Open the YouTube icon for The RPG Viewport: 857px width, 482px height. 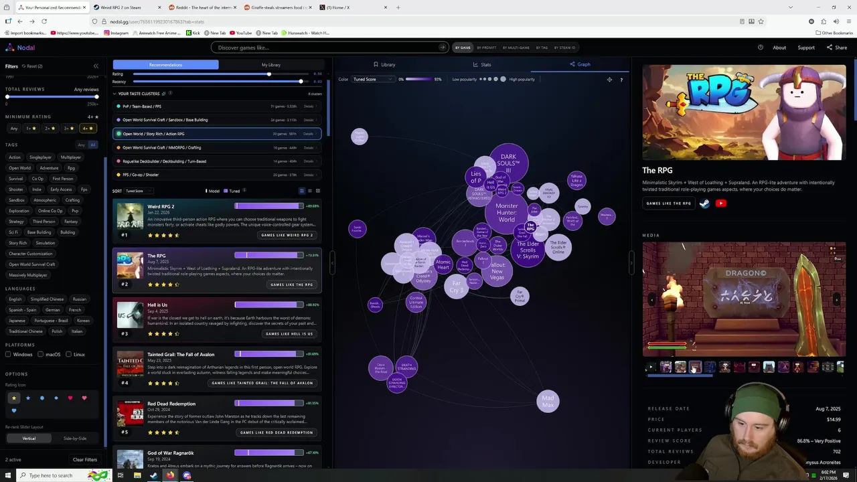[x=721, y=204]
